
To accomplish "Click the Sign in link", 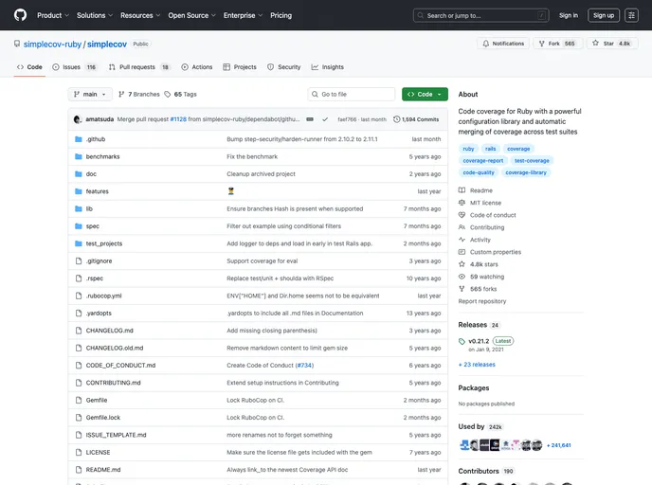I will coord(568,15).
